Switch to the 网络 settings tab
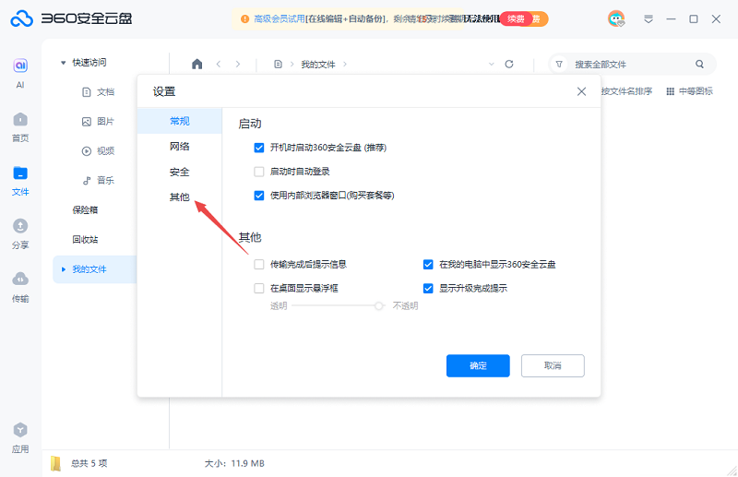The height and width of the screenshot is (477, 738). pos(179,147)
